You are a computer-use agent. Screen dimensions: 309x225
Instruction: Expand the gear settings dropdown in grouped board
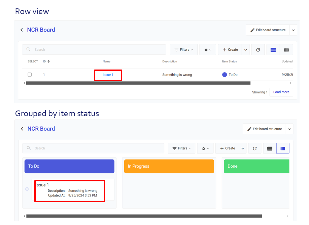[x=206, y=148]
